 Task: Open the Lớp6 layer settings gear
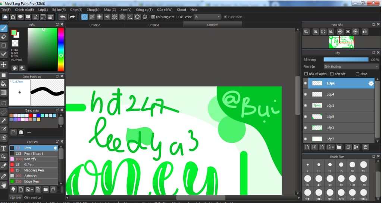click(371, 83)
